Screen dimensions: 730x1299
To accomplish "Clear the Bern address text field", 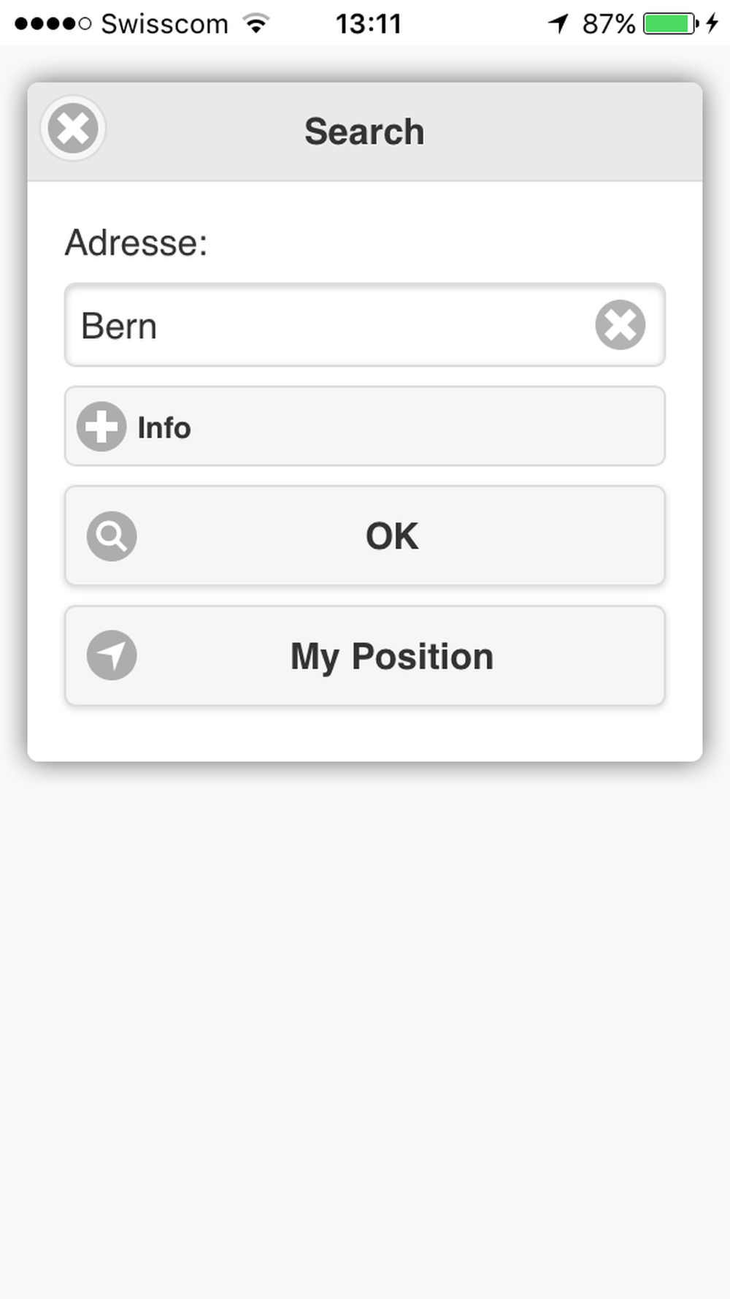I will coord(620,325).
